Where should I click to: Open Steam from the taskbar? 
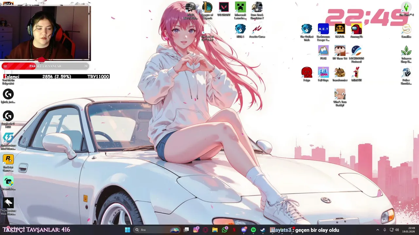click(263, 230)
